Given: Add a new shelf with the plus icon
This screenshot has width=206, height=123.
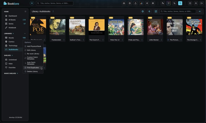Looking at the screenshot, I should click(12, 55).
